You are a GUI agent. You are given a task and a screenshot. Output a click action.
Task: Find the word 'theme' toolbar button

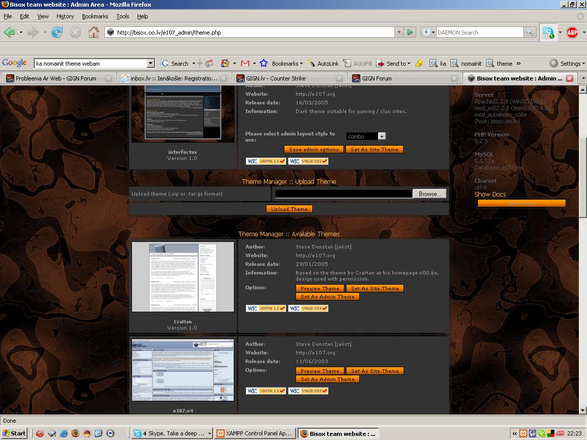click(x=499, y=64)
